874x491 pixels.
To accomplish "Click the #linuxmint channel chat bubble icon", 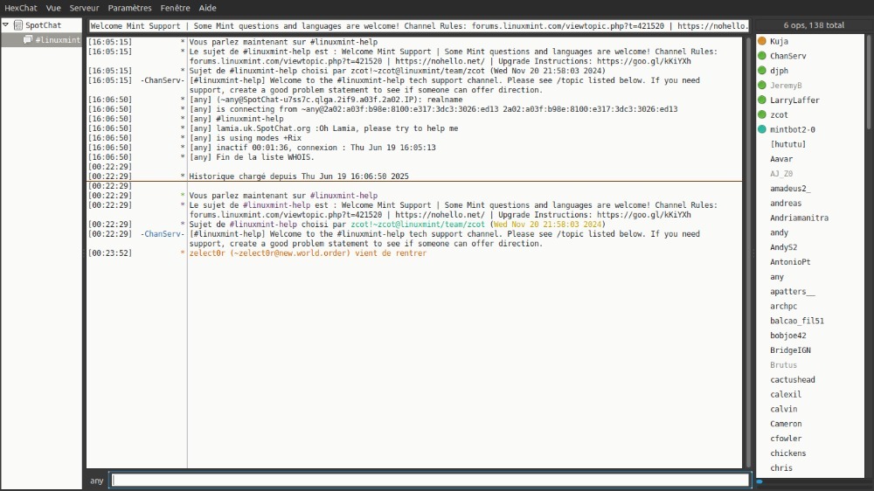I will click(29, 40).
